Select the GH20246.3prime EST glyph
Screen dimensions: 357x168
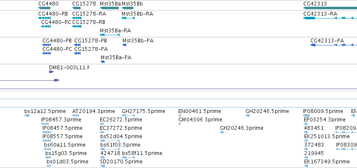tap(222, 132)
